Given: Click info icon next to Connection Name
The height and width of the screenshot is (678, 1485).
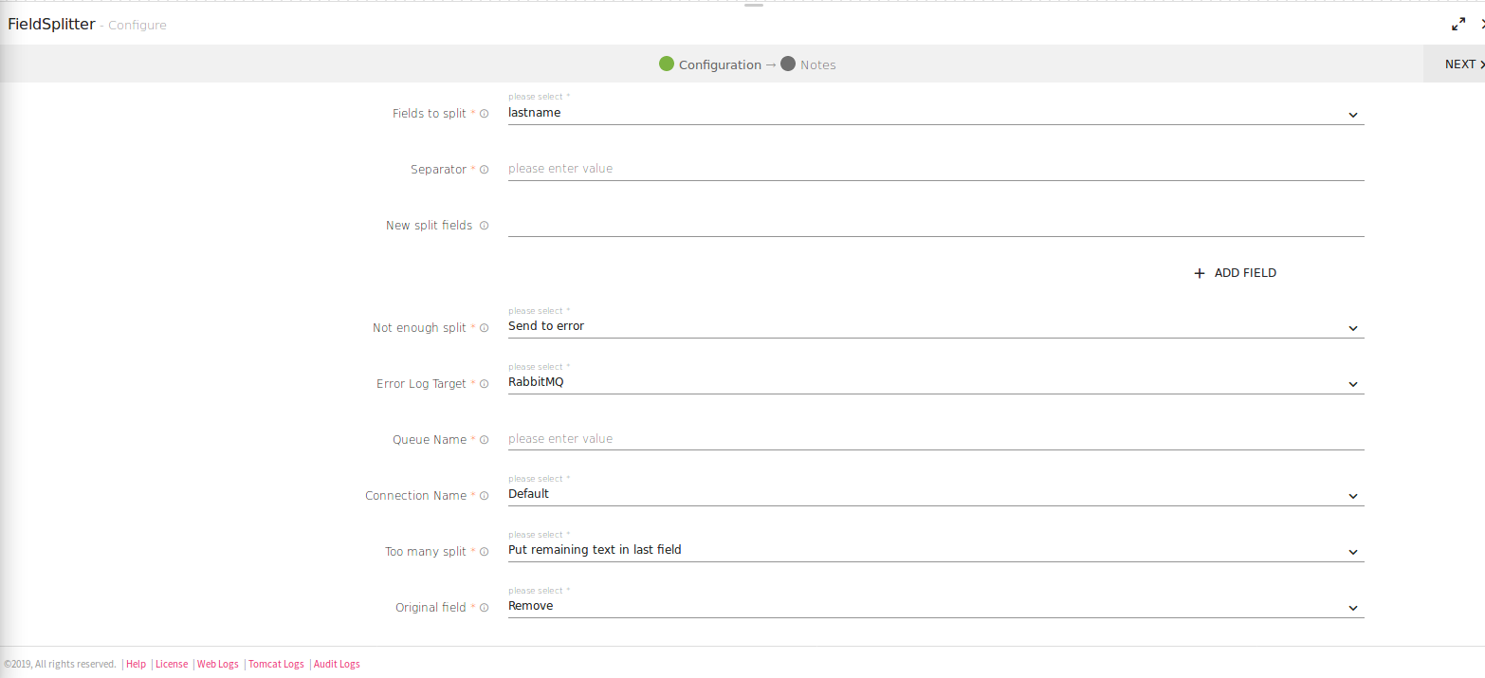Looking at the screenshot, I should [x=484, y=496].
